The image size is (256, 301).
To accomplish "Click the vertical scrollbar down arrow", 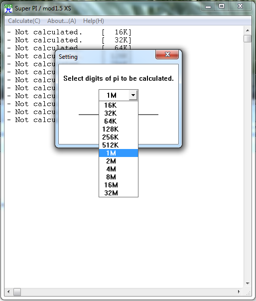I will tap(248, 284).
